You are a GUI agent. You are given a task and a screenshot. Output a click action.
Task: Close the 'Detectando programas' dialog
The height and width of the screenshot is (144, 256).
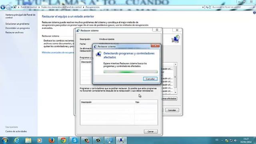pos(155,46)
